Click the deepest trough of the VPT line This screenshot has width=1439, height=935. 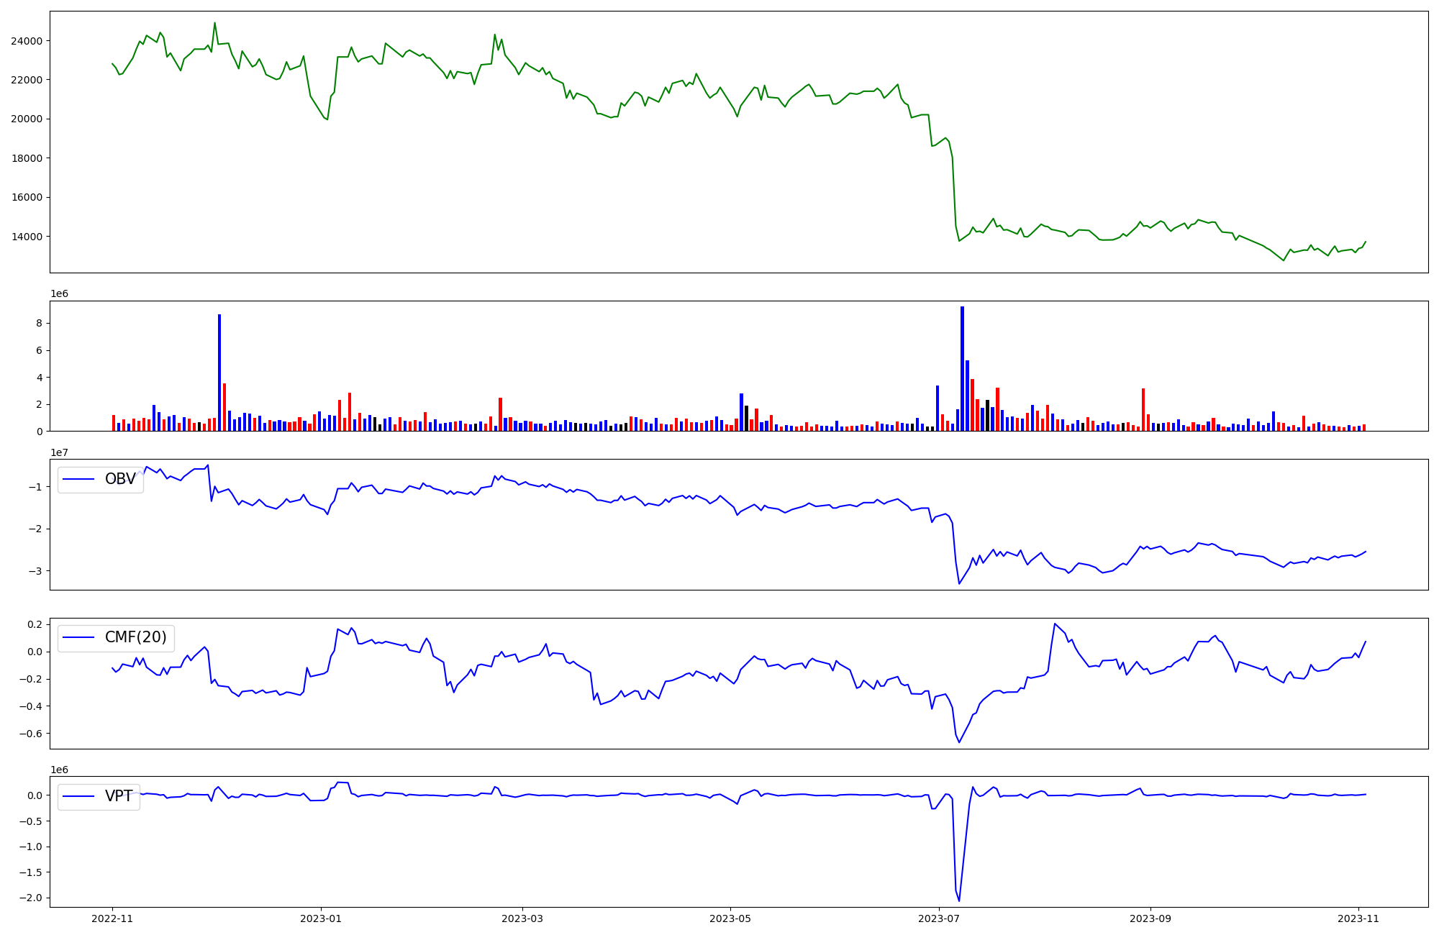(x=959, y=900)
